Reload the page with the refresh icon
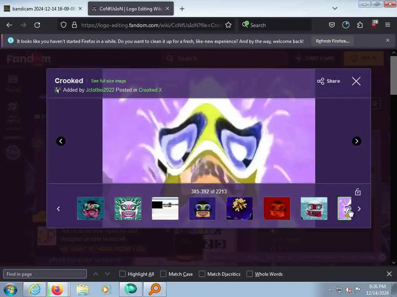 (37, 25)
